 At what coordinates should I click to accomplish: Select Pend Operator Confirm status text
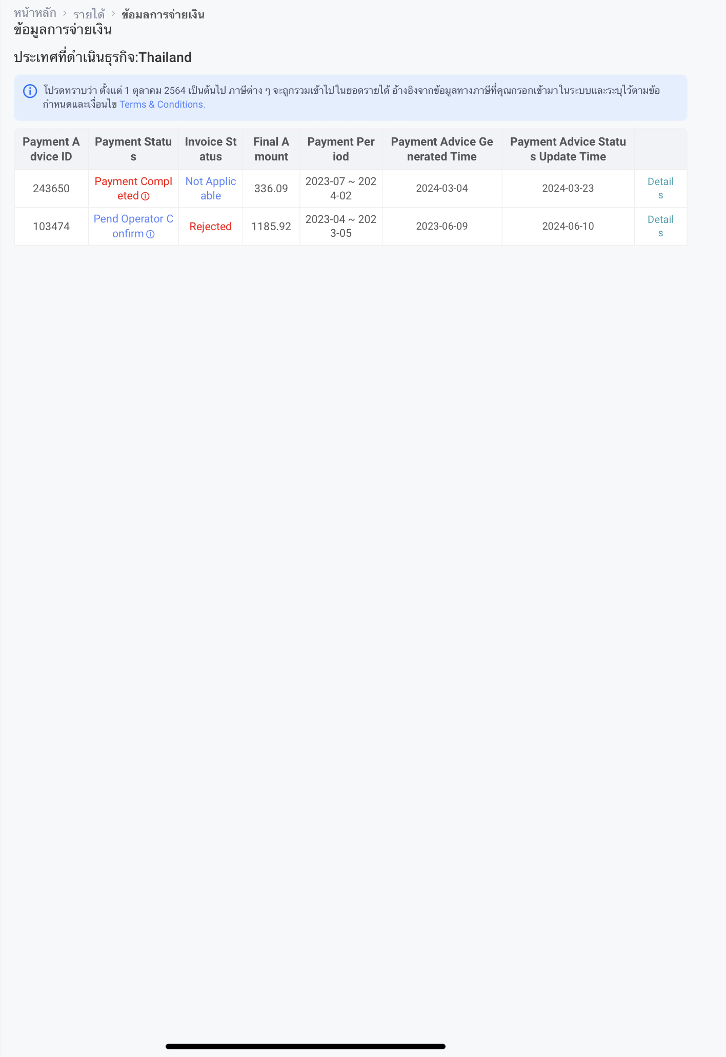[x=133, y=226]
